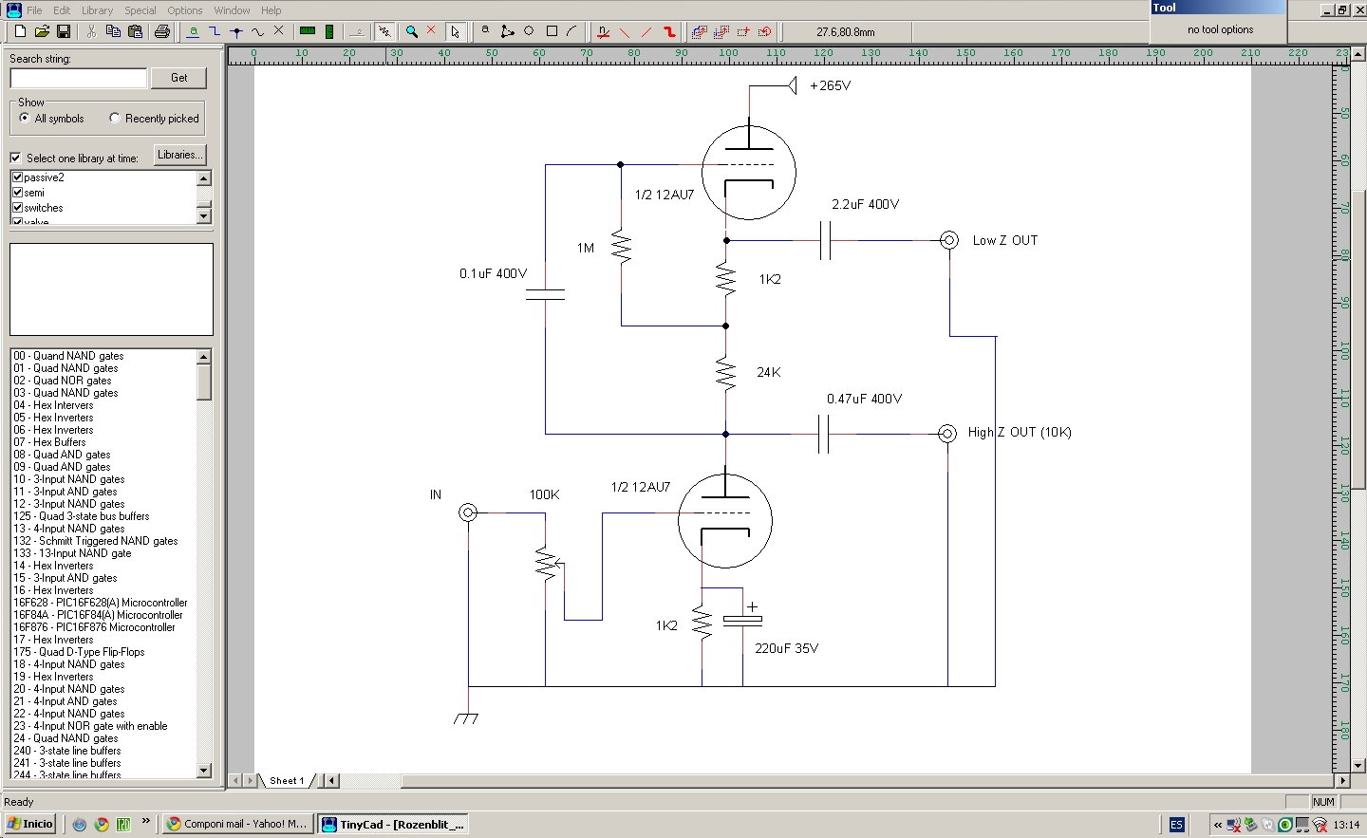Click the magnifier zoom tool
This screenshot has height=838, width=1367.
pyautogui.click(x=412, y=31)
